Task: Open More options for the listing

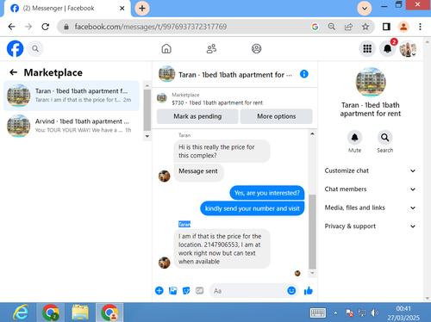Action: [276, 116]
